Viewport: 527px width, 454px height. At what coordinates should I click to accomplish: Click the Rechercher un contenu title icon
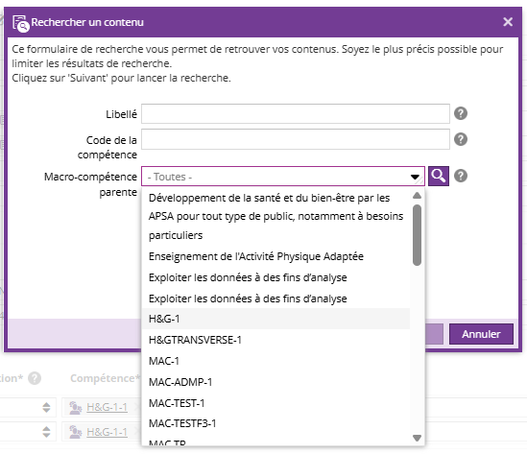click(x=21, y=23)
